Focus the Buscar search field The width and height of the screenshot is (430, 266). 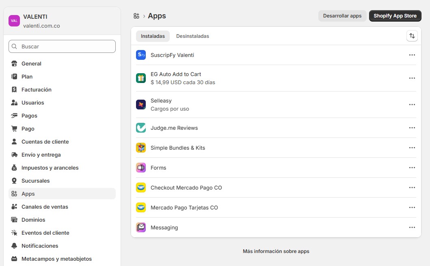[62, 46]
